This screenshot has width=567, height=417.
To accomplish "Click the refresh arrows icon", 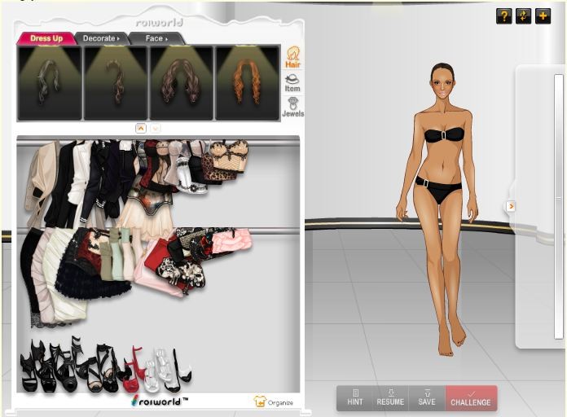I will 523,15.
